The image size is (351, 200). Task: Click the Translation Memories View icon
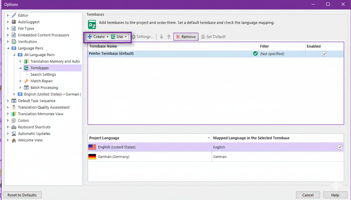click(14, 114)
